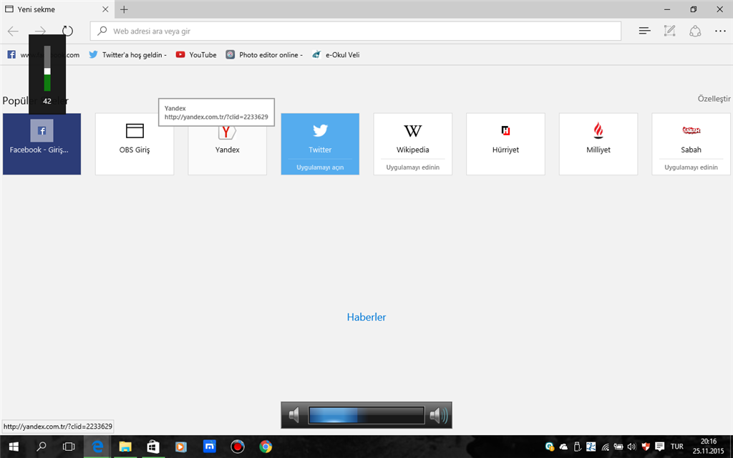
Task: Open Task View on the taskbar
Action: pos(69,447)
